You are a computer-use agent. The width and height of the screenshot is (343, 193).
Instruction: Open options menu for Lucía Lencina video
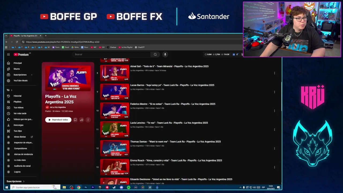point(274,129)
